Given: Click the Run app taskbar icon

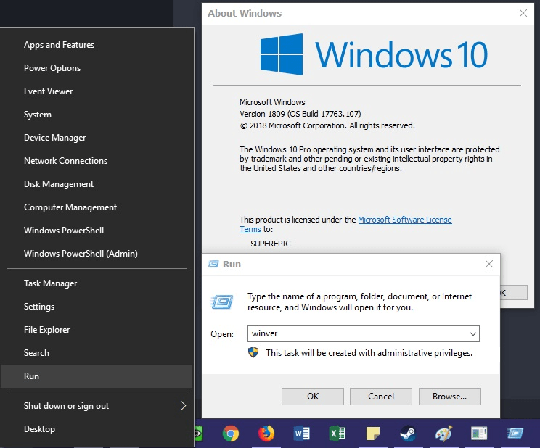Looking at the screenshot, I should pos(515,434).
